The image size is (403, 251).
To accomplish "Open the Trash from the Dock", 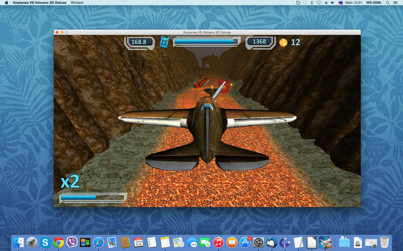I will (384, 242).
